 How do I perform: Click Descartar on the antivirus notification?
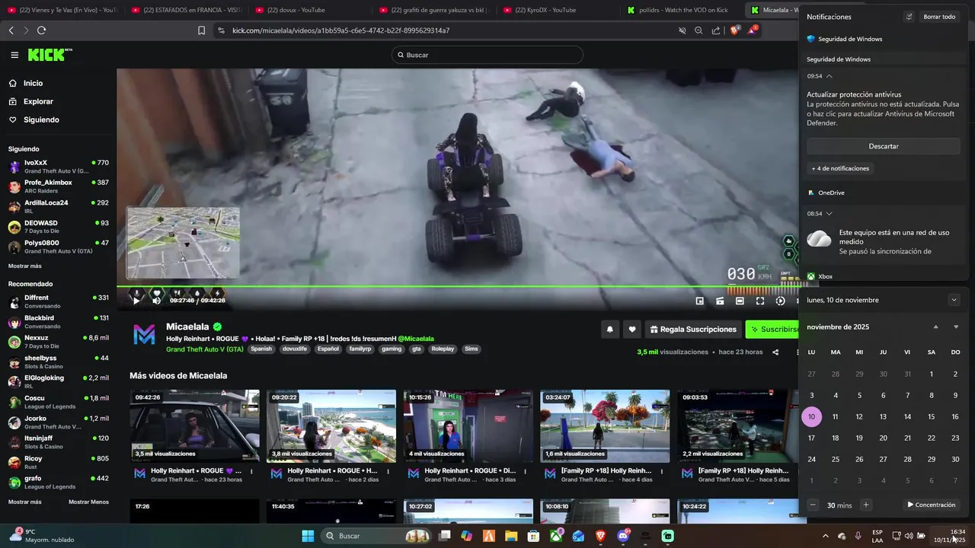click(884, 146)
